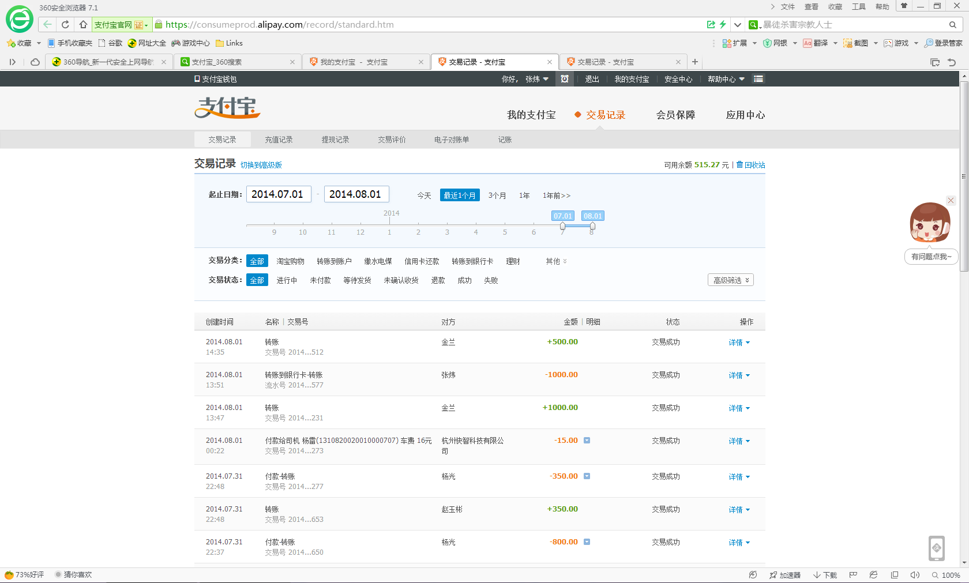The width and height of the screenshot is (969, 583).
Task: Click the 切换到高级版 link
Action: (261, 165)
